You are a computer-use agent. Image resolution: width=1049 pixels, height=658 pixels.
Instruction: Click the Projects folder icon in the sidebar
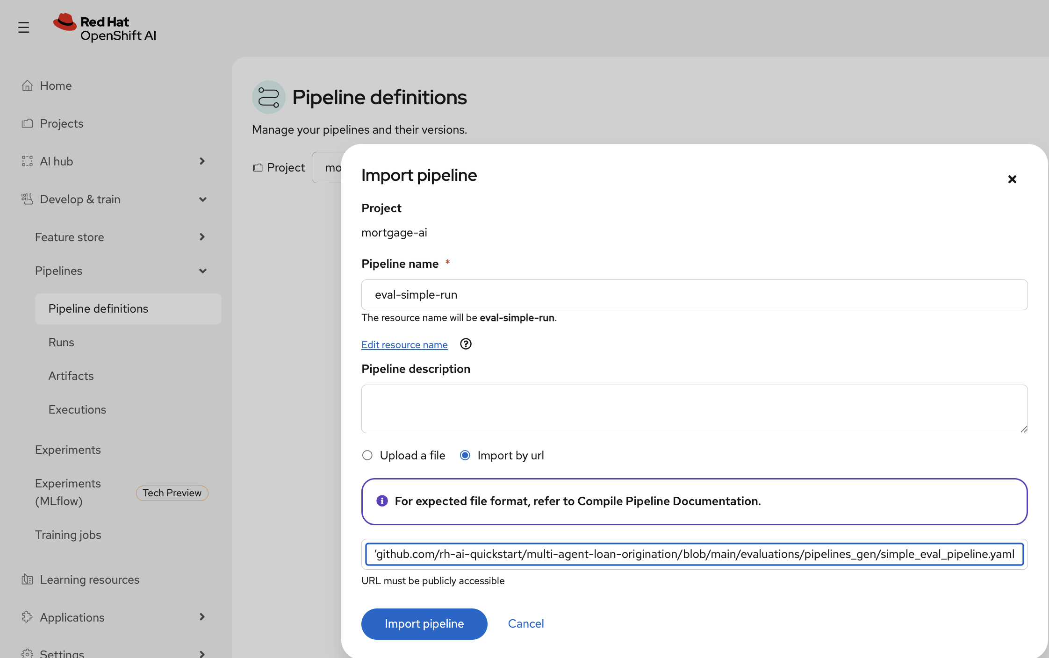pyautogui.click(x=27, y=123)
